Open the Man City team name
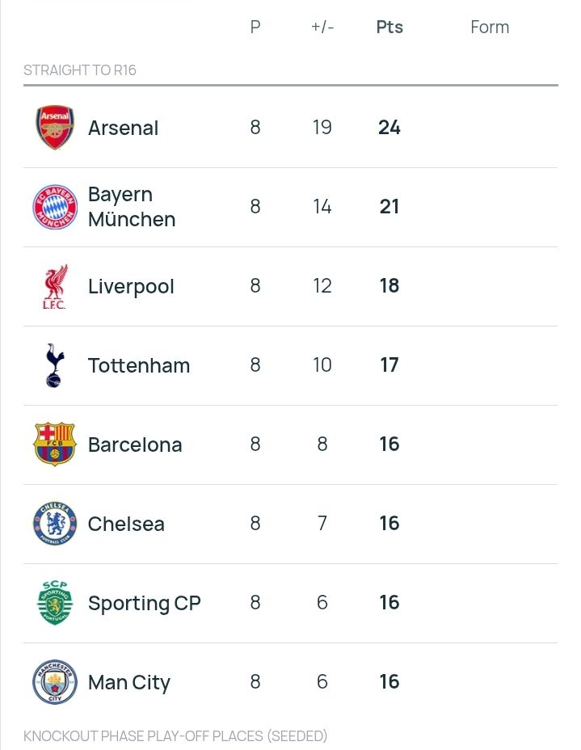 click(x=129, y=682)
